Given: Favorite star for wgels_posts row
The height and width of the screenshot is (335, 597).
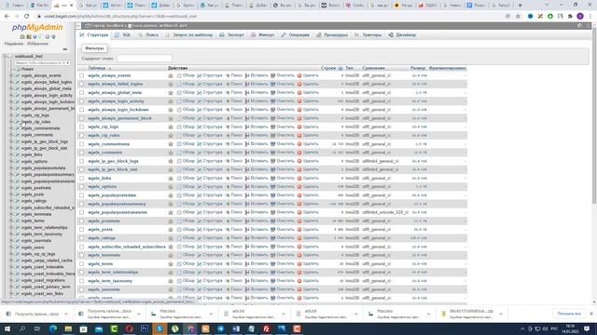Looking at the screenshot, I should point(171,230).
